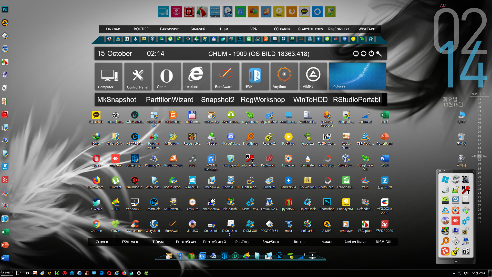The height and width of the screenshot is (277, 492).
Task: Click the START button on taskbar
Action: (x=7, y=273)
